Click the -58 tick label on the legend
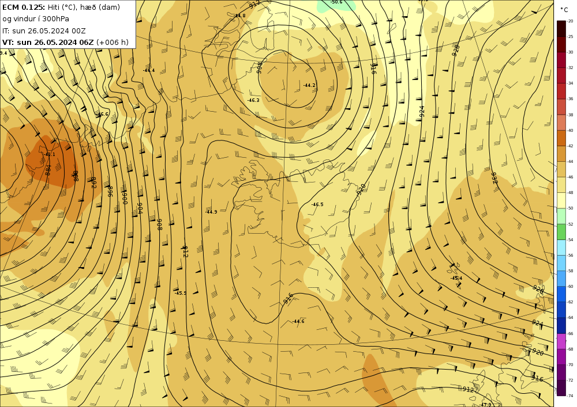This screenshot has width=577, height=407. (x=571, y=271)
